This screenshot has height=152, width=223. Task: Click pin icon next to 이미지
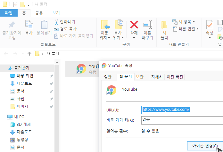click(x=51, y=107)
